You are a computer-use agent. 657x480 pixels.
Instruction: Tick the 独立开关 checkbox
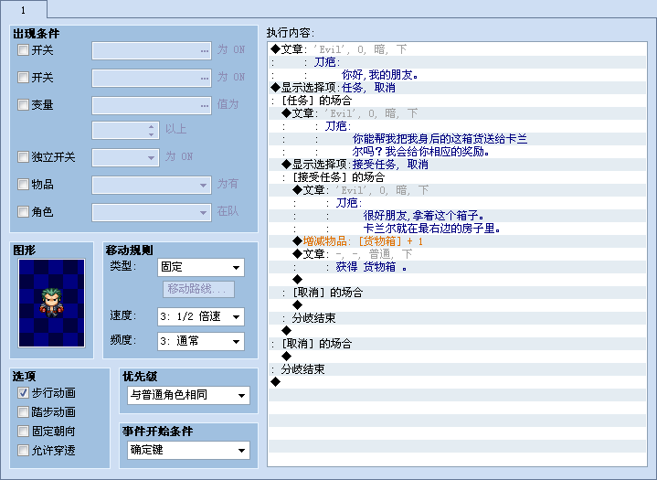23,156
